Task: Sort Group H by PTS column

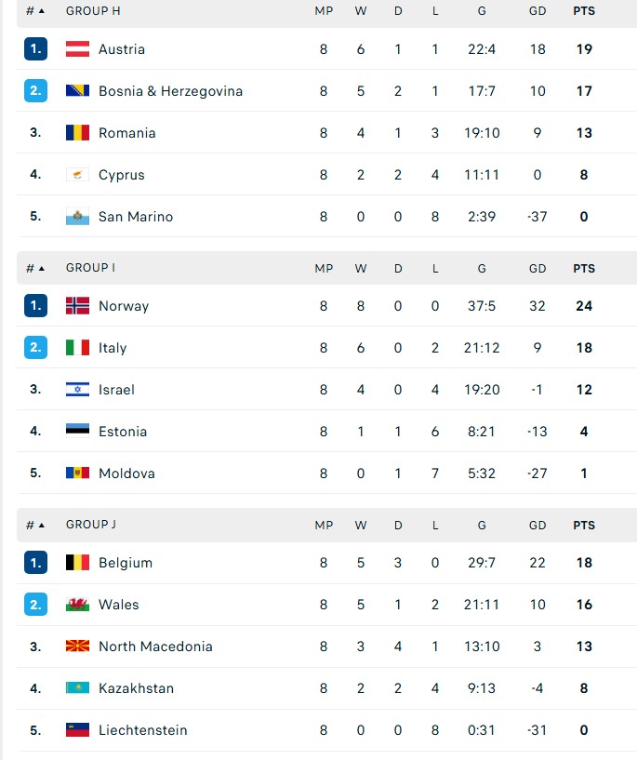Action: (x=584, y=11)
